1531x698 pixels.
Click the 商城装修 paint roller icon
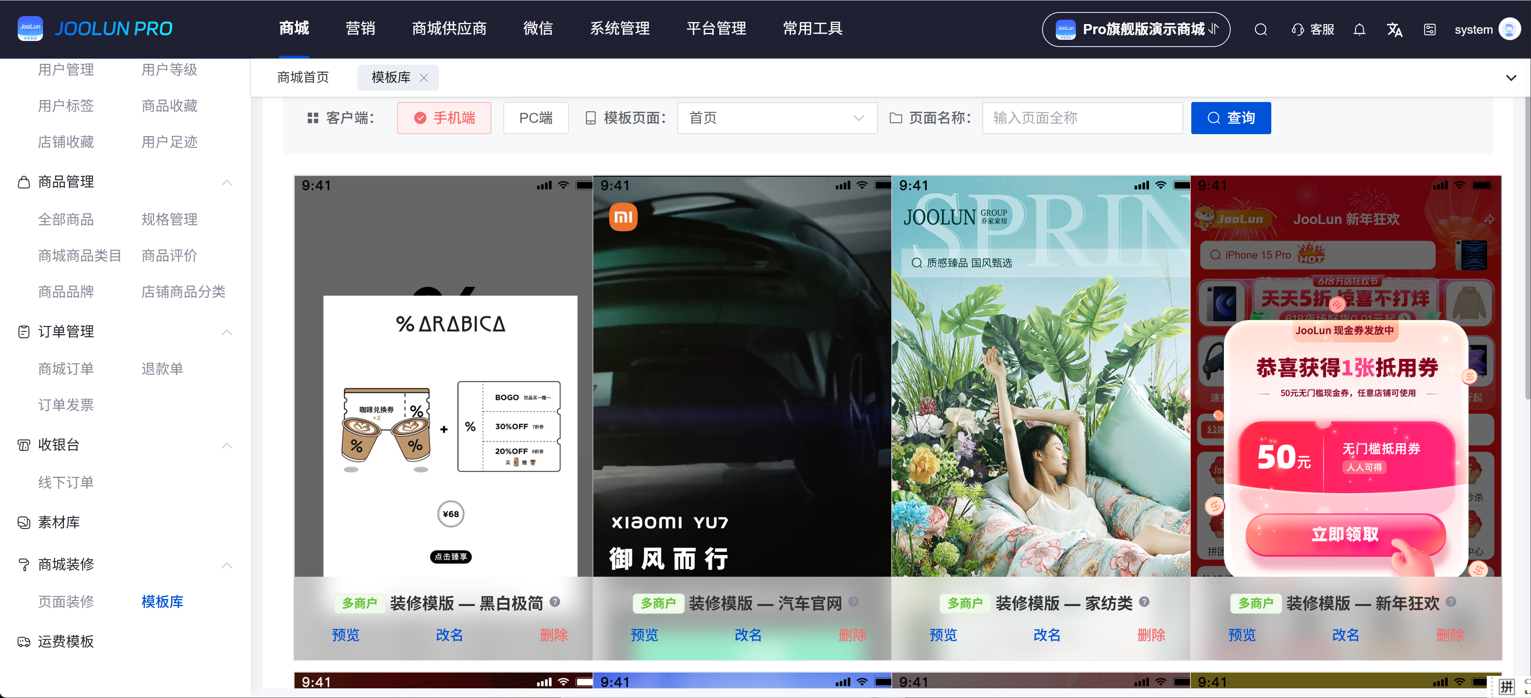[24, 564]
